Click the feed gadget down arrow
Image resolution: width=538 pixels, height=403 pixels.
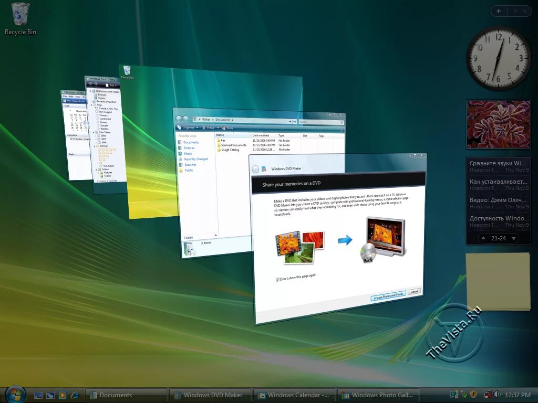(x=514, y=238)
